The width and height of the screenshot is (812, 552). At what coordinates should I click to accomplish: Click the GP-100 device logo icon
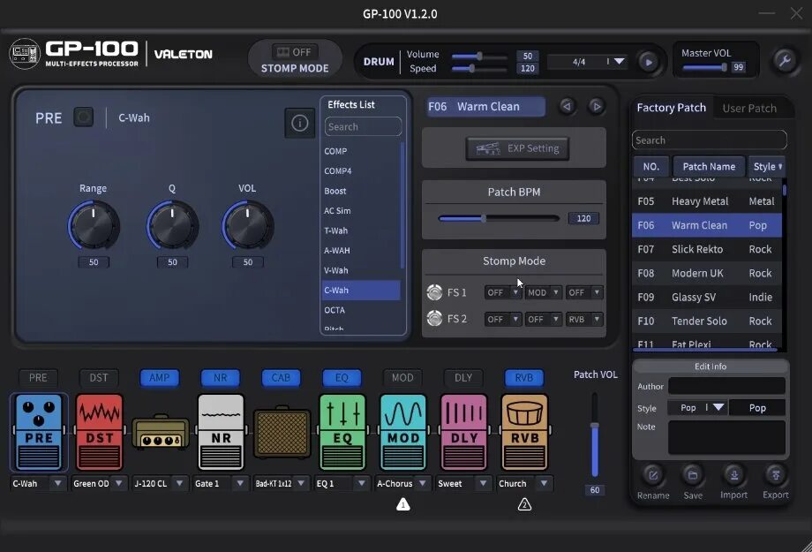(x=25, y=53)
